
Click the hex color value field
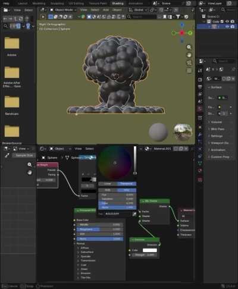[117, 214]
